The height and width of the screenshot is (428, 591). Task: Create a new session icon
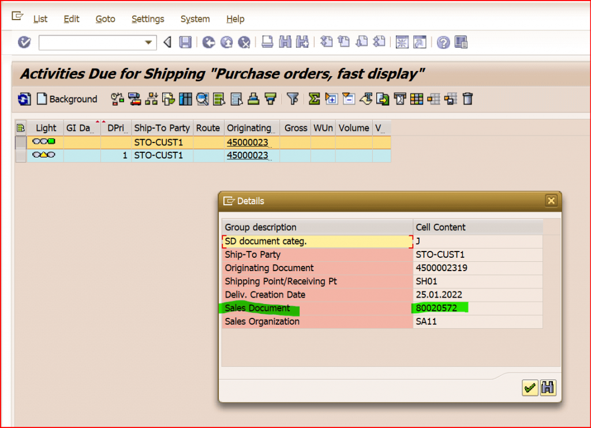pyautogui.click(x=402, y=42)
